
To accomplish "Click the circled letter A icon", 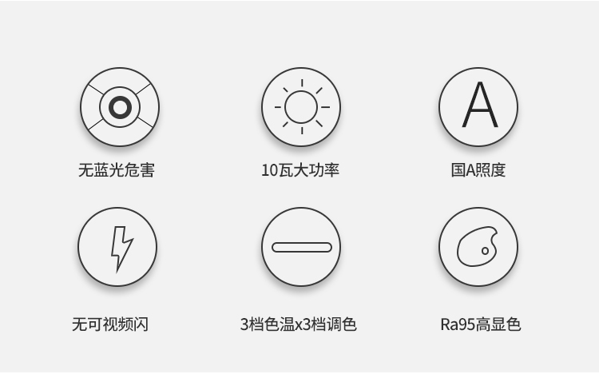I will pyautogui.click(x=478, y=107).
